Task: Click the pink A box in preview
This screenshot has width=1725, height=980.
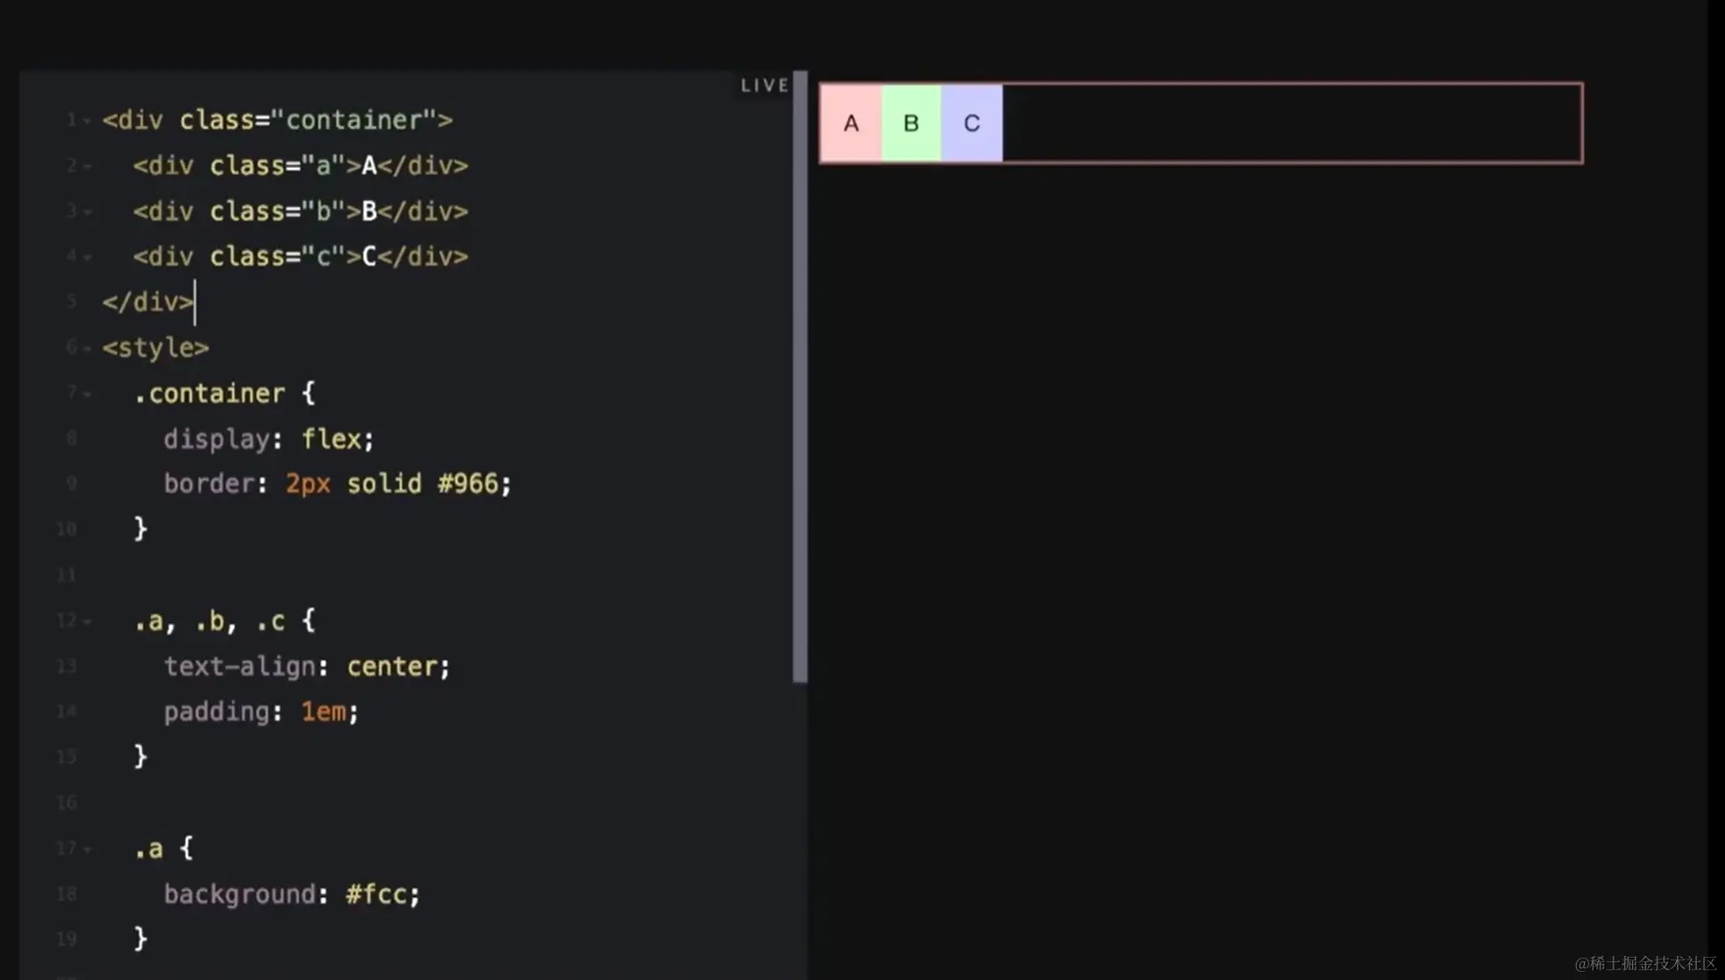Action: click(x=850, y=123)
